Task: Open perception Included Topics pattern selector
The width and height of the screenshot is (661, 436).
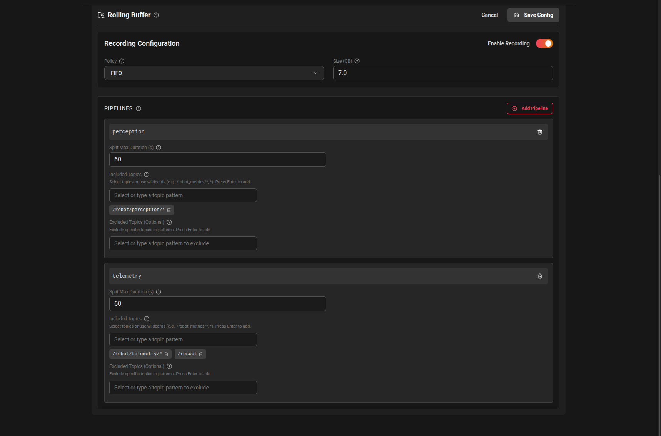Action: pyautogui.click(x=183, y=195)
